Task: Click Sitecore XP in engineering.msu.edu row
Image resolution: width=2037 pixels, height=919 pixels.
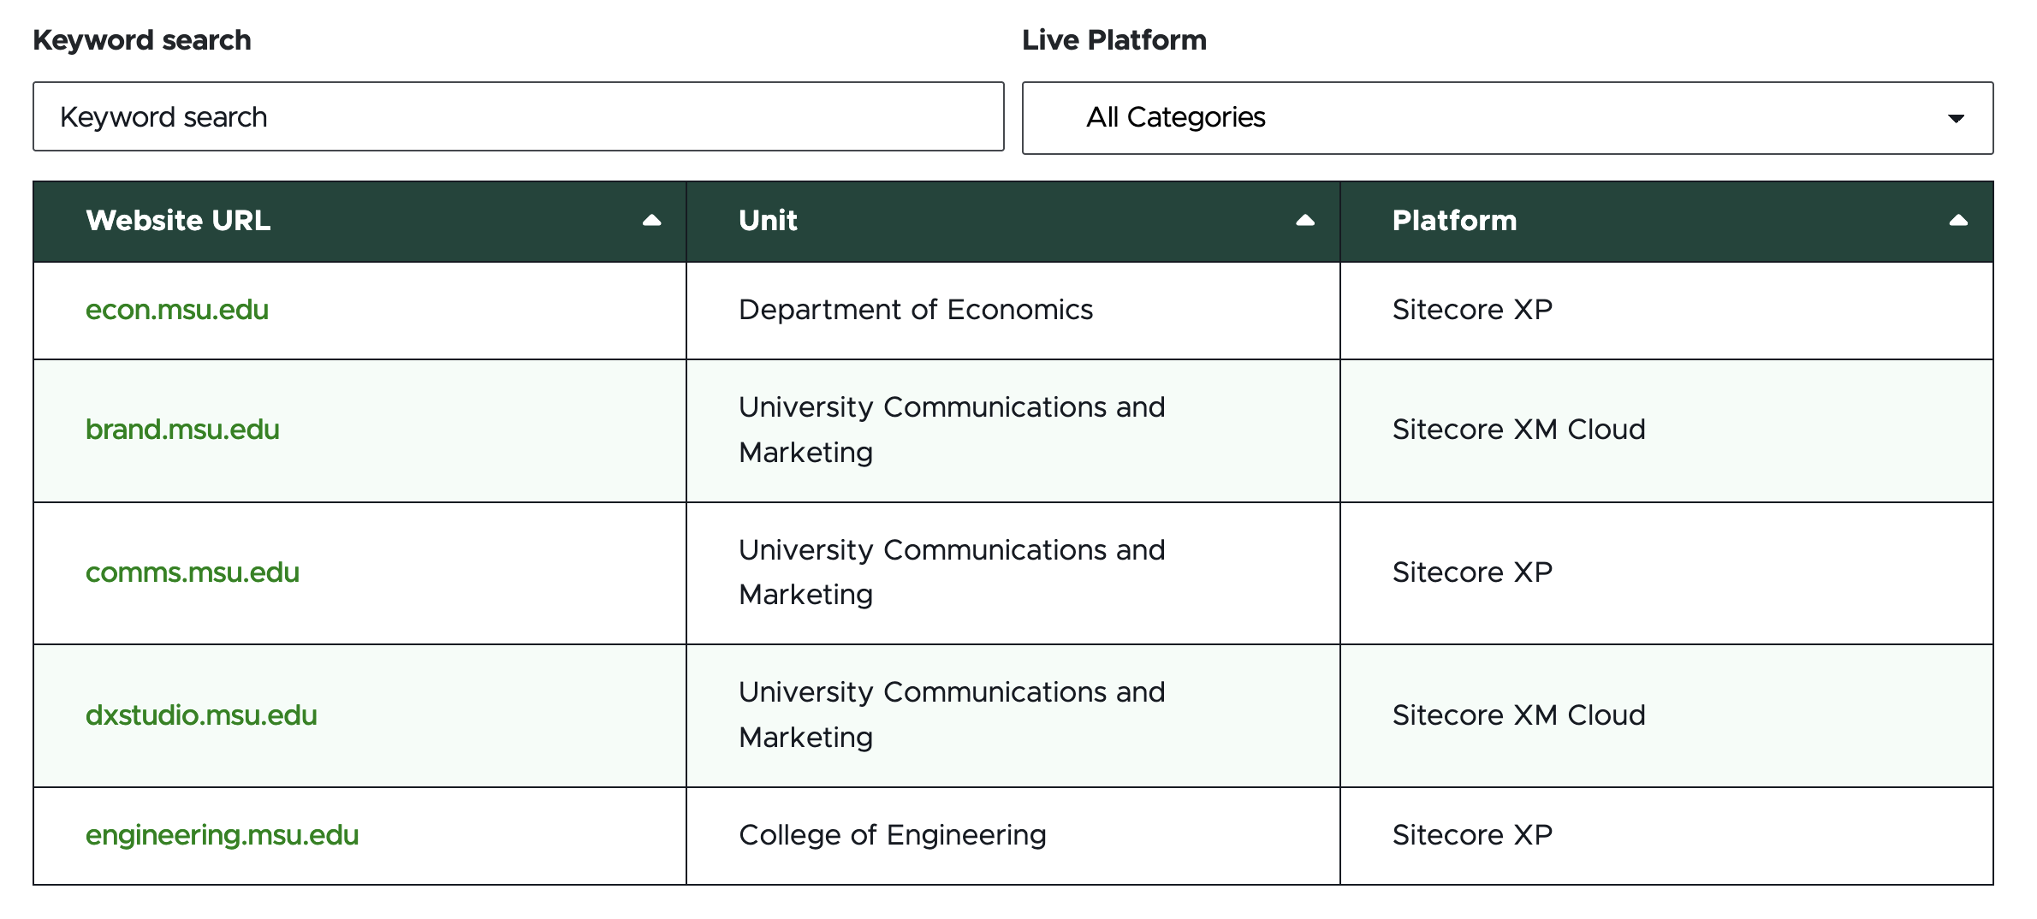Action: [x=1472, y=835]
